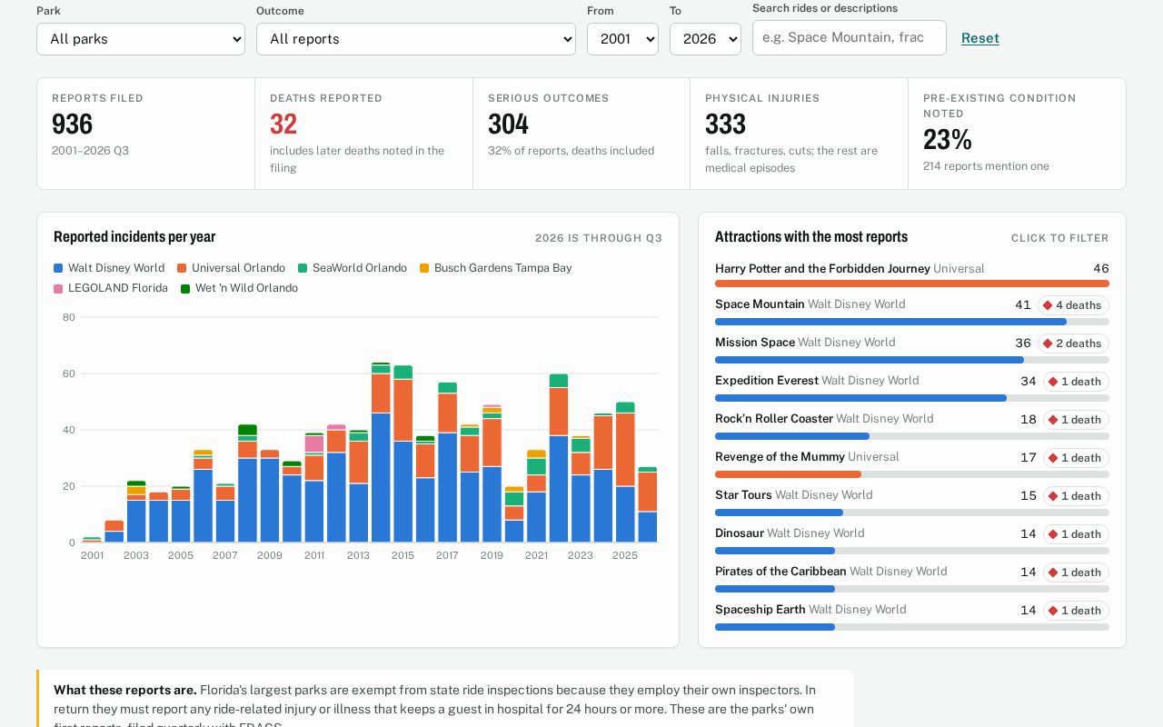Image resolution: width=1163 pixels, height=727 pixels.
Task: Click the Walt Disney World blue legend swatch
Action: [58, 268]
